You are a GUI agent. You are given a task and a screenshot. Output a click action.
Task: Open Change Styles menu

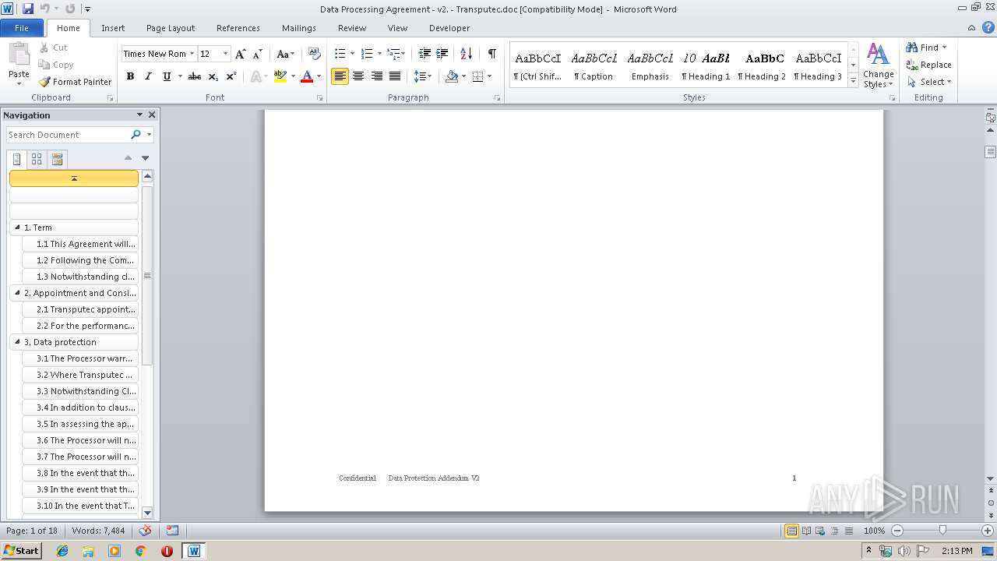point(878,65)
